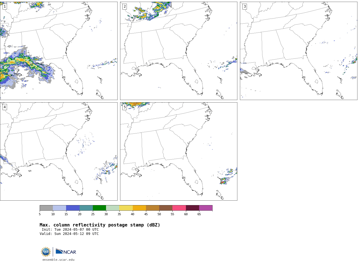Click the NSF logo icon

pyautogui.click(x=46, y=252)
